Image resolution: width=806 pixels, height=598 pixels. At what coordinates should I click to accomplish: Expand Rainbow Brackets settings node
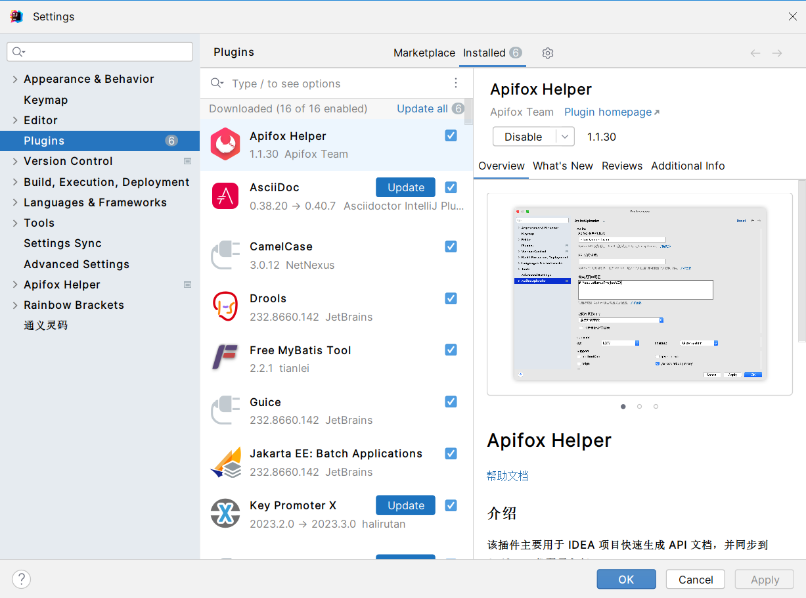(x=15, y=305)
